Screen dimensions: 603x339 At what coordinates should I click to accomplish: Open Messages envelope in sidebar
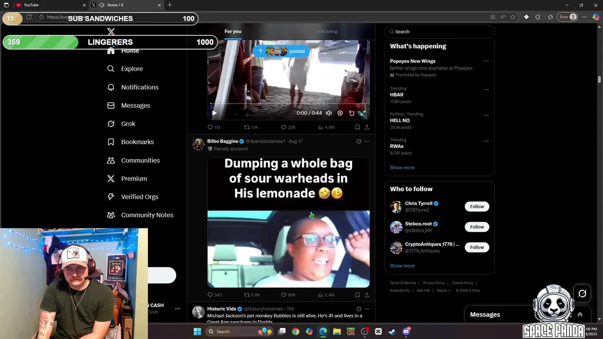(129, 105)
